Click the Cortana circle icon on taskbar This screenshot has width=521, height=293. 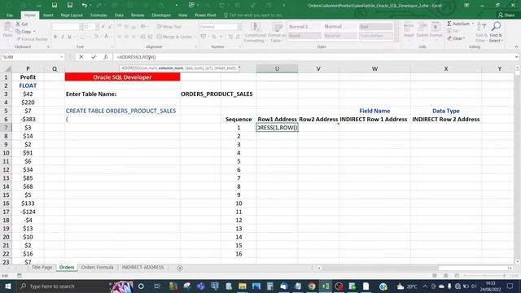pos(141,286)
